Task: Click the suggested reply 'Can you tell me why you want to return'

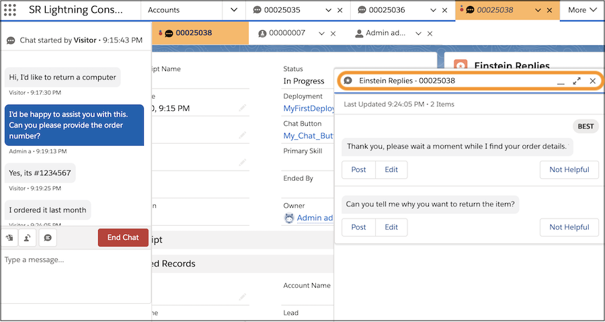Action: tap(431, 204)
